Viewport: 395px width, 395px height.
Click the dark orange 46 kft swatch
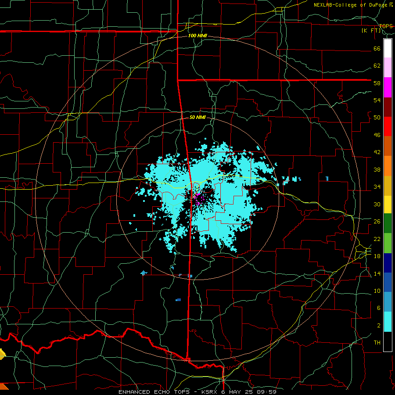388,146
